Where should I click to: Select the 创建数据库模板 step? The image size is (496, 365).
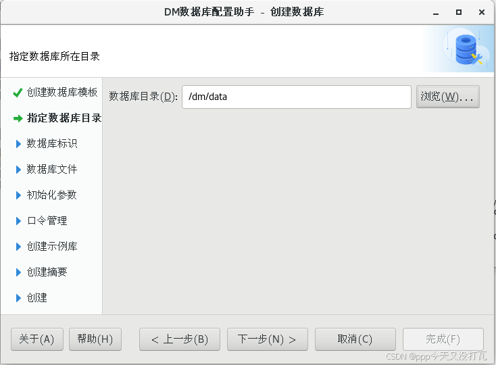tap(62, 93)
